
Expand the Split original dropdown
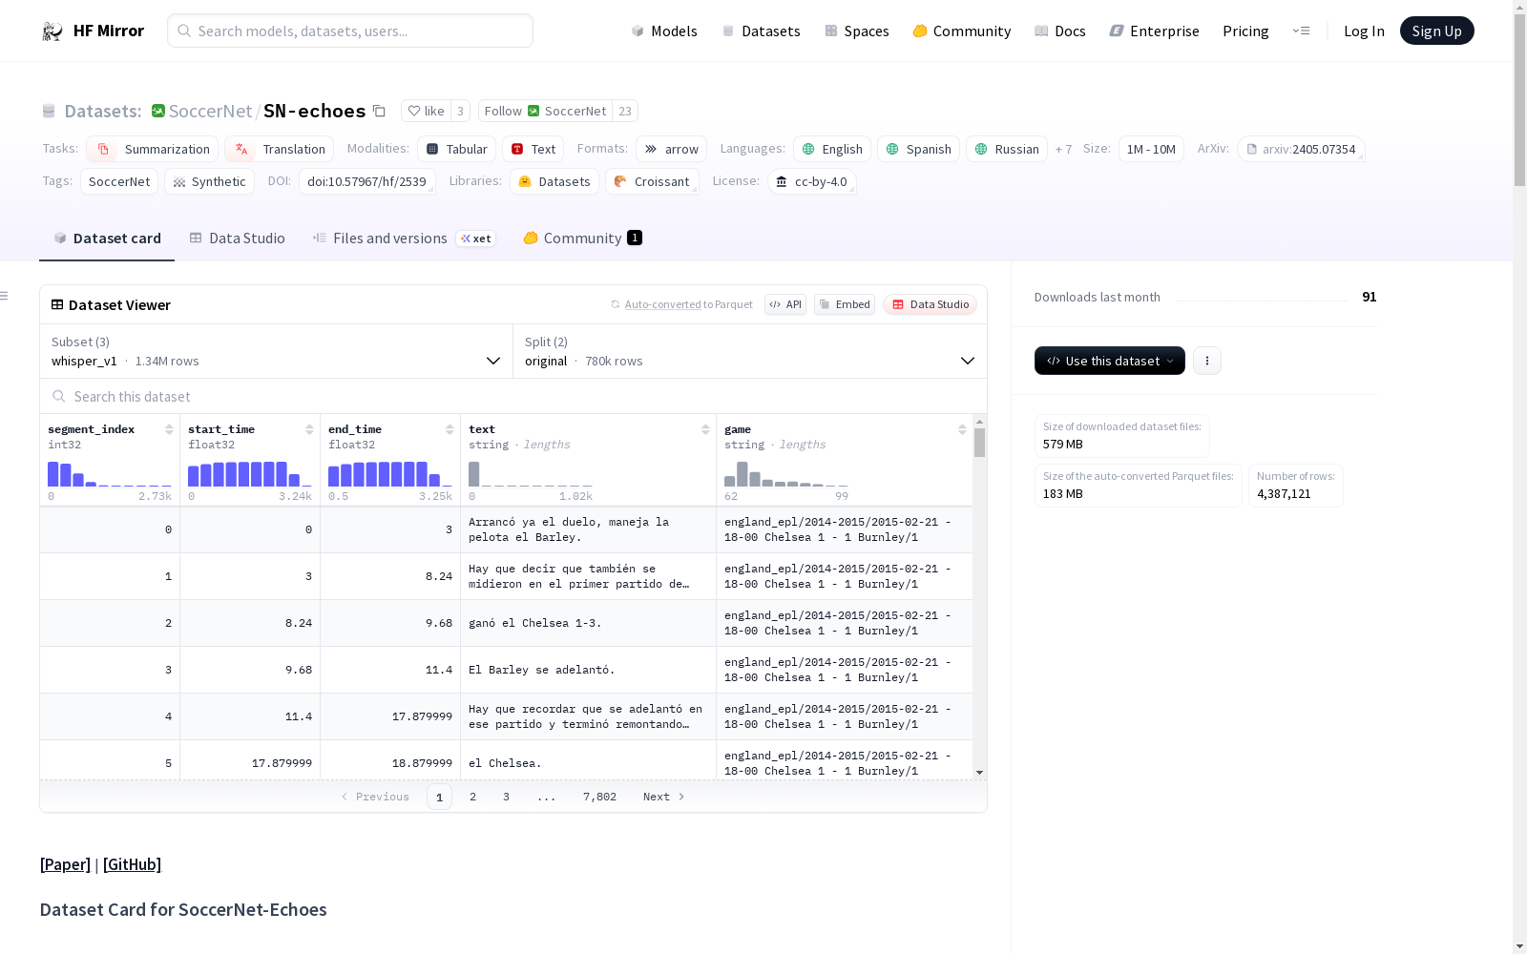coord(750,351)
